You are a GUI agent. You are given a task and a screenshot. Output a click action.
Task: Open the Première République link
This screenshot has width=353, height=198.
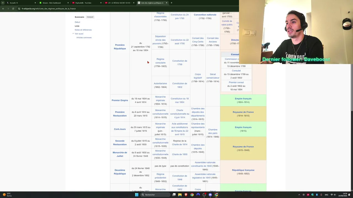pyautogui.click(x=120, y=47)
